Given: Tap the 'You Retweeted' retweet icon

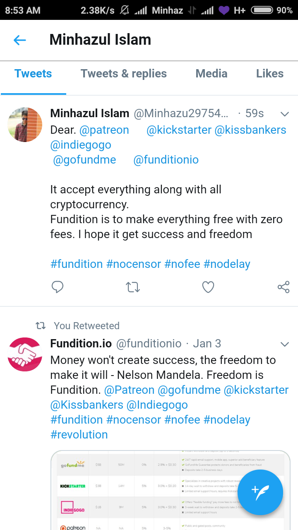Looking at the screenshot, I should point(41,326).
